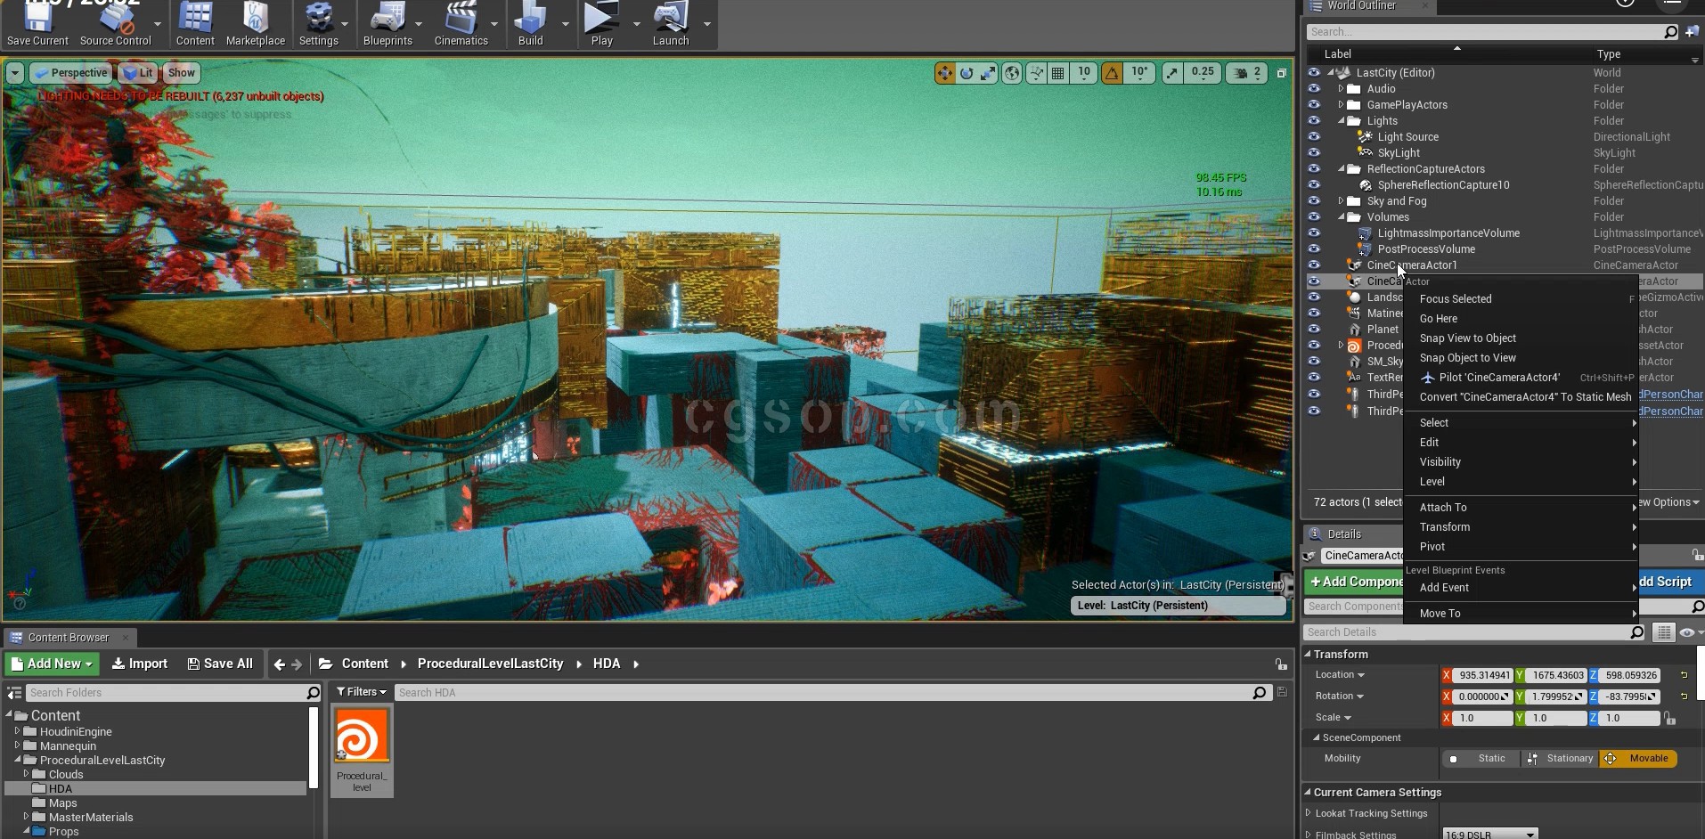Expand the Audio folder in World Outliner
1705x839 pixels.
(1341, 89)
